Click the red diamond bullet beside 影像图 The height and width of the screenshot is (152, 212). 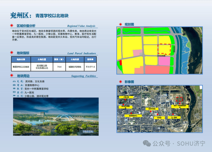(x=120, y=82)
